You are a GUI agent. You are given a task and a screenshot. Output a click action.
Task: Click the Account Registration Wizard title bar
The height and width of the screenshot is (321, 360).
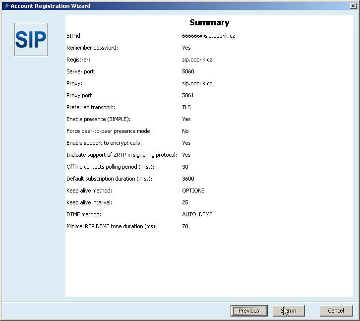click(x=174, y=6)
